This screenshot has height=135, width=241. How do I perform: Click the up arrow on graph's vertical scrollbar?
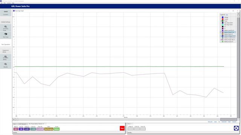tap(238, 14)
